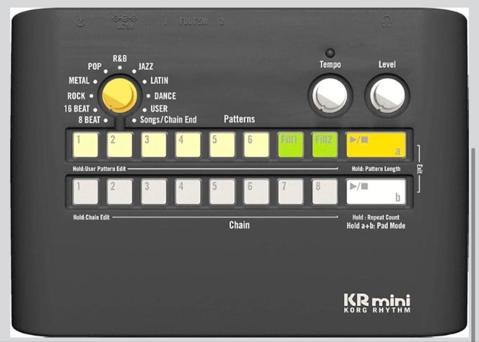The height and width of the screenshot is (342, 479).
Task: Select Chain pad 1
Action: pyautogui.click(x=86, y=191)
